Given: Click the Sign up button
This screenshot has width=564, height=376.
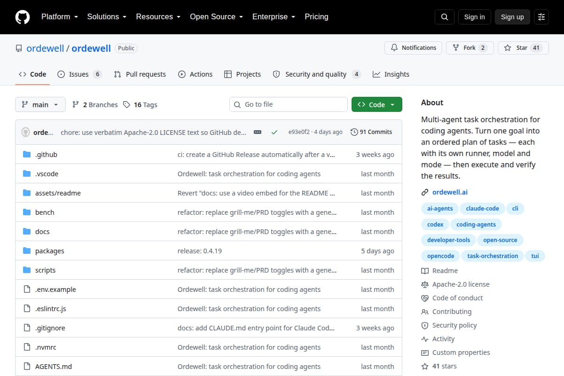Looking at the screenshot, I should click(x=512, y=17).
